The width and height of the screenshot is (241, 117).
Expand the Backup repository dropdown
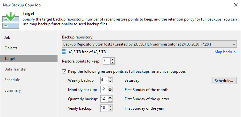[x=234, y=44]
